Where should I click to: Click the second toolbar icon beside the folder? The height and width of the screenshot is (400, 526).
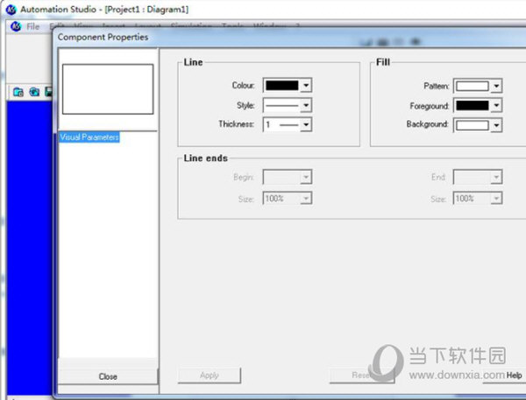pyautogui.click(x=34, y=92)
